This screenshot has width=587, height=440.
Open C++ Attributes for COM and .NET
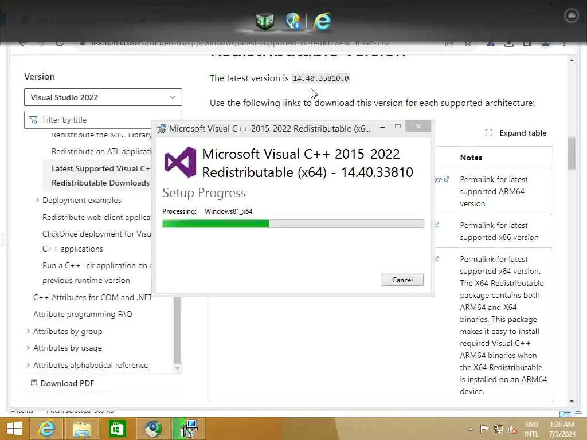click(x=92, y=297)
